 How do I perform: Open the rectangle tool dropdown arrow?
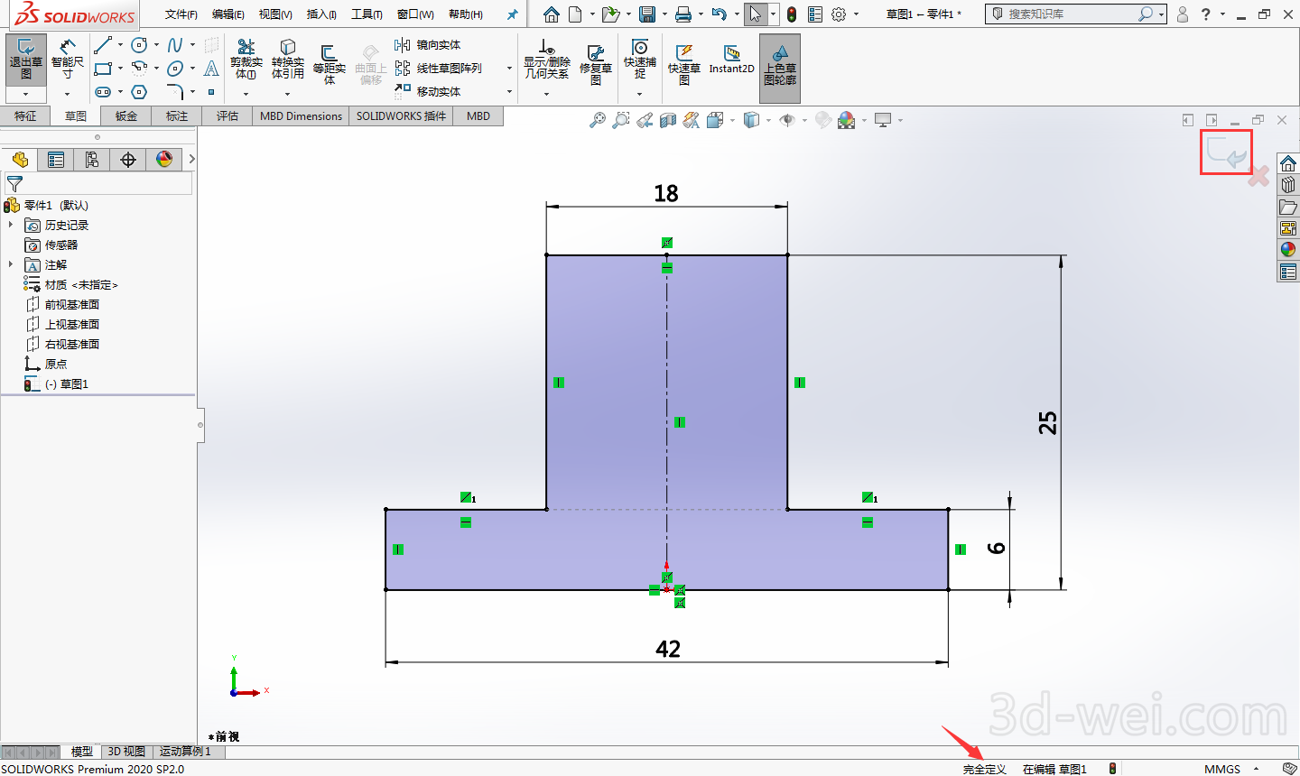pos(120,69)
